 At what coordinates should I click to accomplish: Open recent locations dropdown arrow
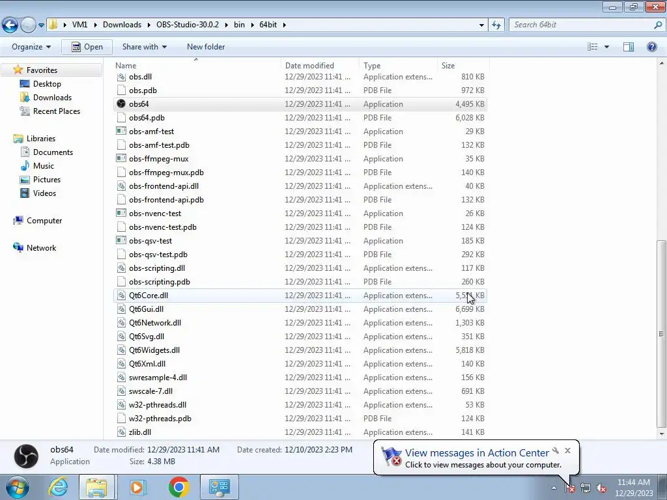pyautogui.click(x=41, y=25)
